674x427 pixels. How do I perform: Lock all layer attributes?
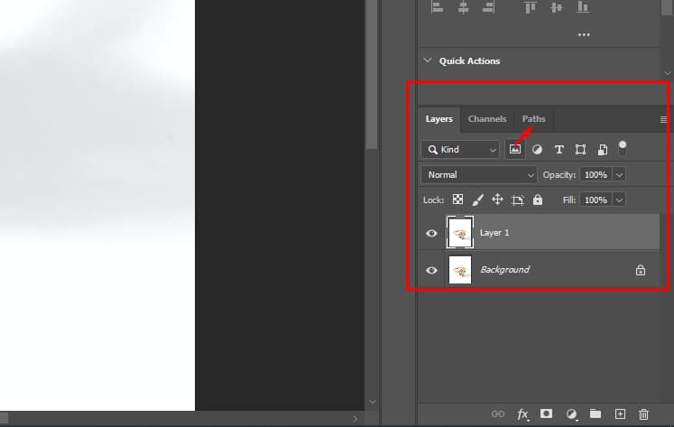538,200
